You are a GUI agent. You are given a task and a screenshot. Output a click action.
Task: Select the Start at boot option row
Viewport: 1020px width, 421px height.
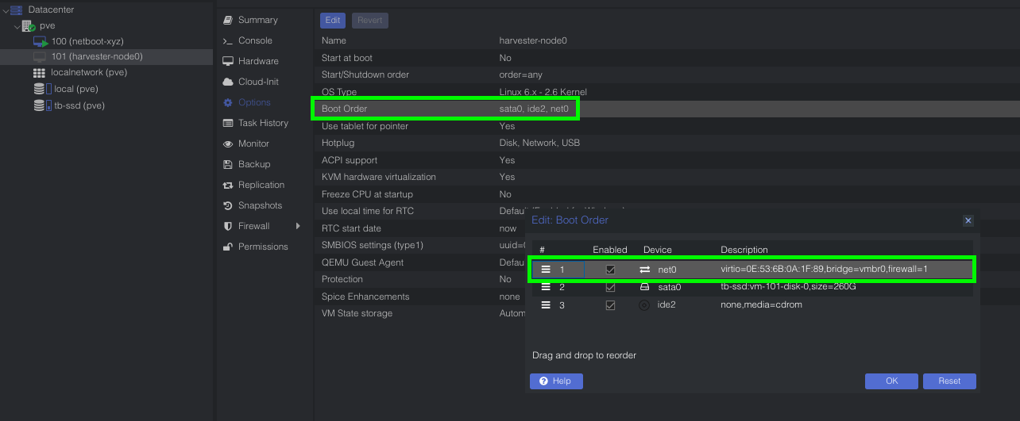tap(667, 58)
